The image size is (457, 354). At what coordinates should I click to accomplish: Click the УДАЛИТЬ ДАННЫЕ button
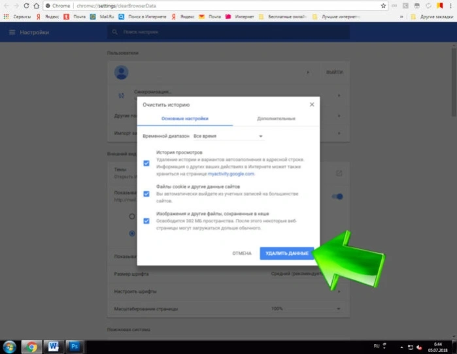tap(287, 253)
